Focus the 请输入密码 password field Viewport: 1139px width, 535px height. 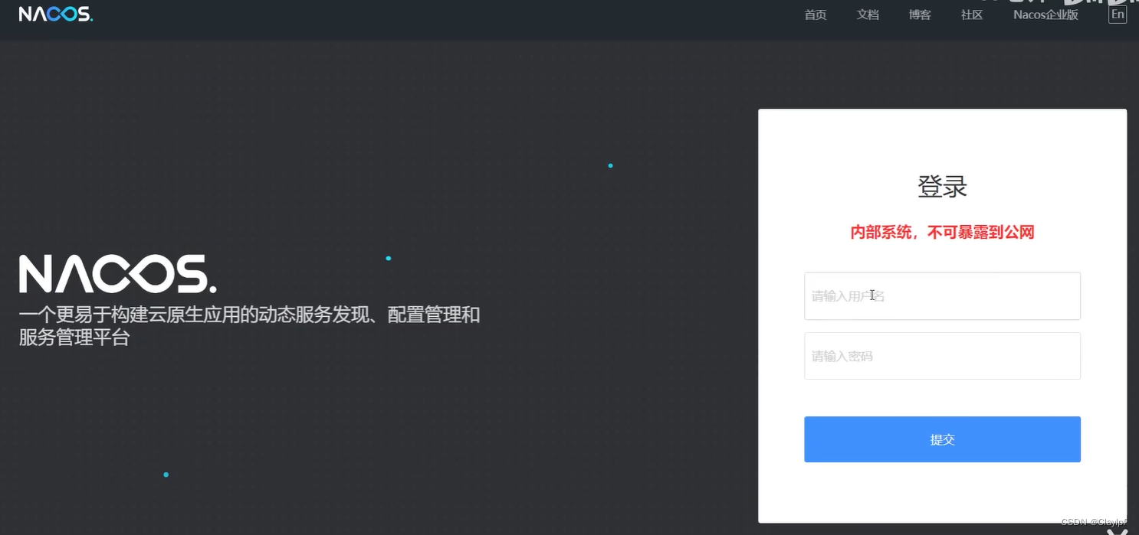tap(942, 356)
